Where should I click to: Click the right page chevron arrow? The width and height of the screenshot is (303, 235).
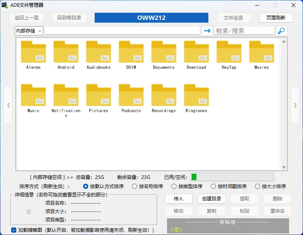(x=295, y=105)
